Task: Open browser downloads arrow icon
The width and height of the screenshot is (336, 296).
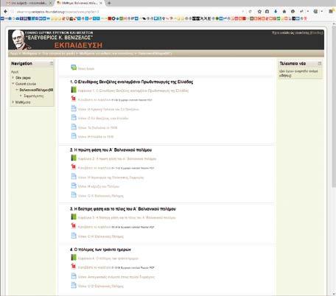Action: (276, 11)
